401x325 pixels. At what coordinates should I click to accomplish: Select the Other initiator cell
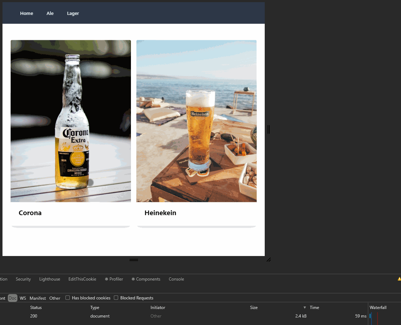156,316
